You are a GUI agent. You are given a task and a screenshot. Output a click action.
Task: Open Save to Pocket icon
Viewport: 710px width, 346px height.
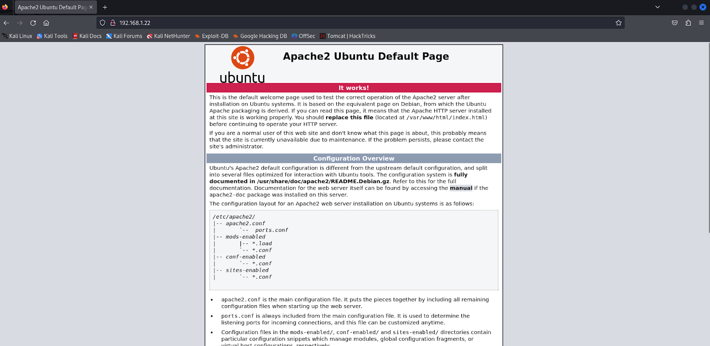[x=674, y=23]
